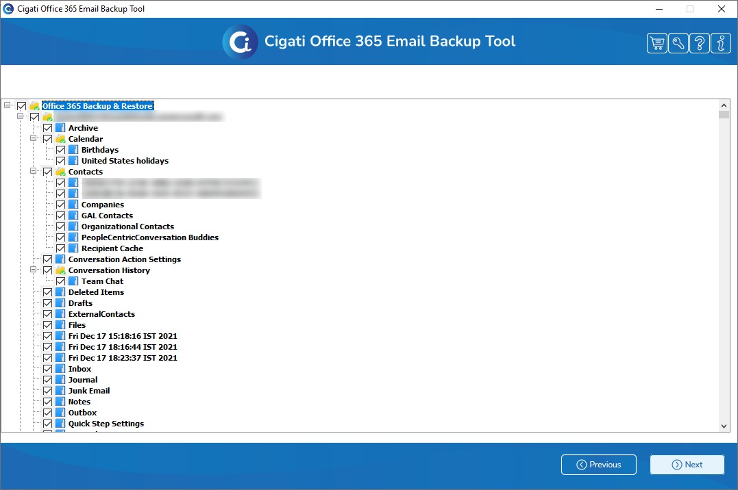Collapse the Conversation History tree node
This screenshot has width=738, height=490.
click(34, 270)
